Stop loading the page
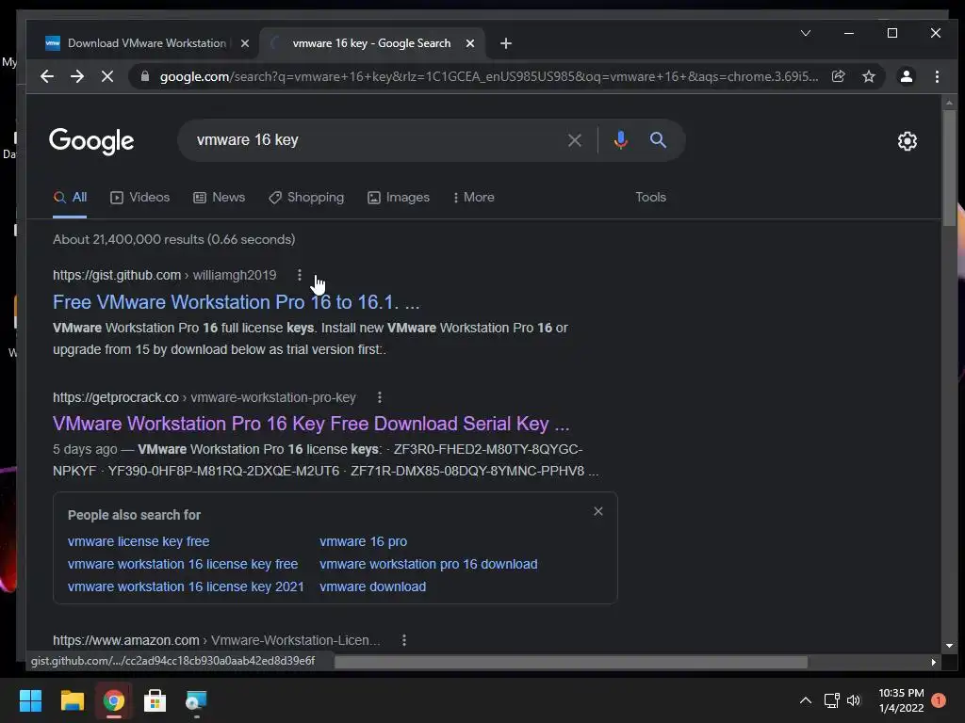This screenshot has height=723, width=965. (107, 76)
